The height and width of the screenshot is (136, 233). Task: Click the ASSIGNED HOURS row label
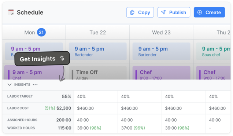tap(22, 120)
